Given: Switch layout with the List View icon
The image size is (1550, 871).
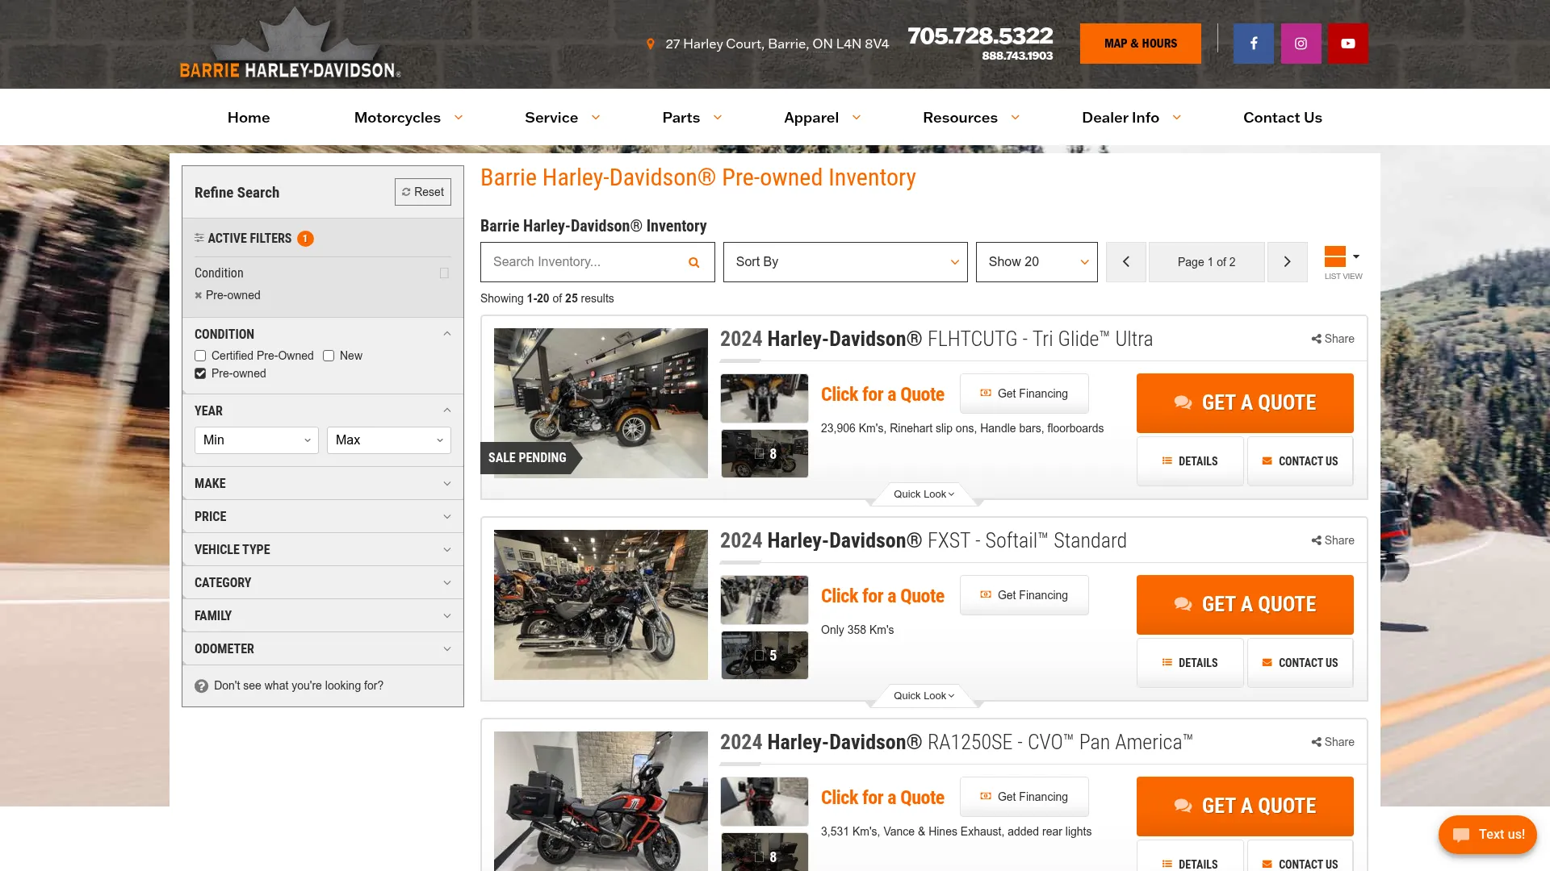Looking at the screenshot, I should [x=1343, y=262].
